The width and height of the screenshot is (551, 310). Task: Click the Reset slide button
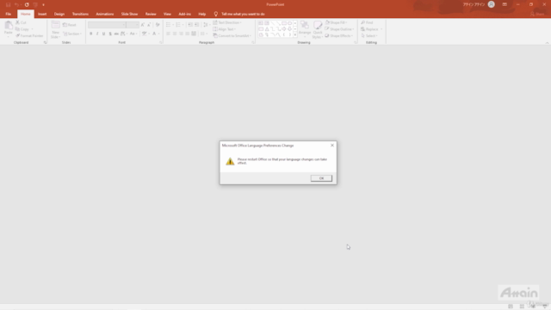(x=70, y=25)
